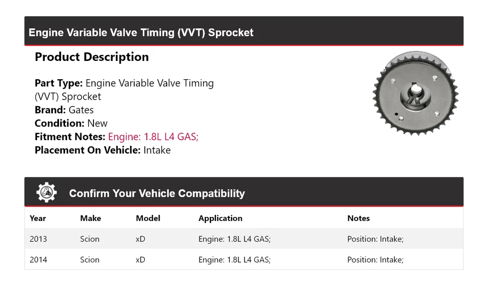
Task: Click the gear icon beside Confirm Your Vehicle Compatibility
Action: click(x=47, y=193)
